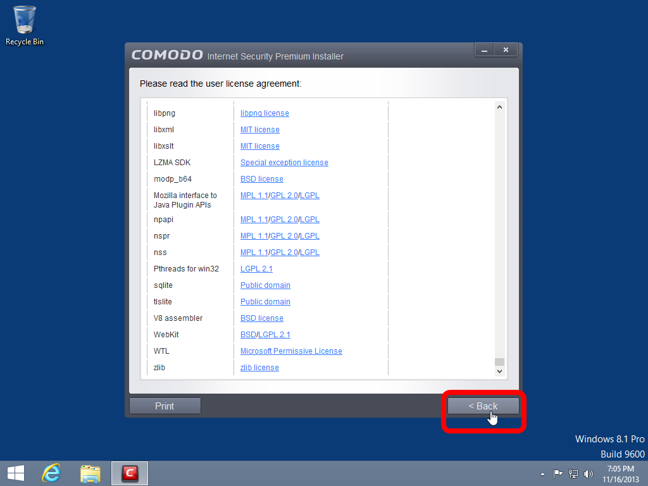The height and width of the screenshot is (486, 648).
Task: Open GPL 2.0 link in nspr row
Action: [284, 236]
